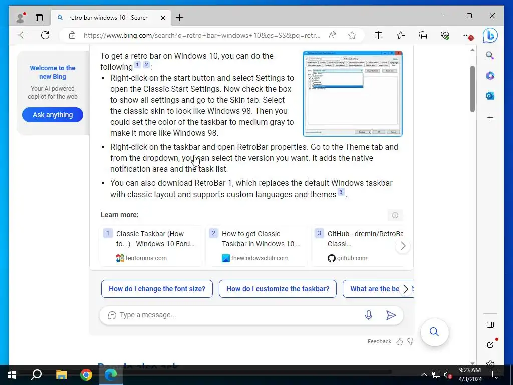Click the Edge taskbar icon
513x385 pixels.
111,375
